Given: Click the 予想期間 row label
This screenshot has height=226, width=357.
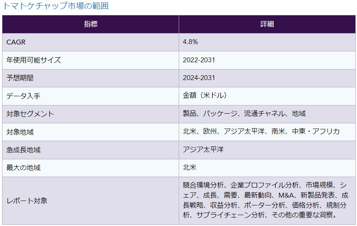Looking at the screenshot, I should tap(20, 78).
